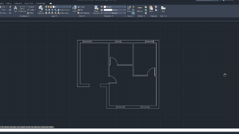Open the object color ByLayer dropdown
This screenshot has height=134, width=239.
[125, 7]
